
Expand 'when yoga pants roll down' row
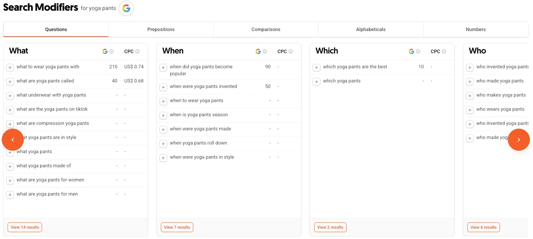[163, 144]
